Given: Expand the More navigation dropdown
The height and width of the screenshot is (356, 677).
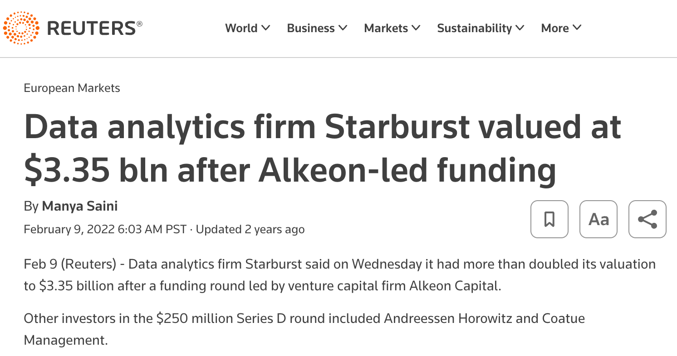Looking at the screenshot, I should (x=561, y=28).
